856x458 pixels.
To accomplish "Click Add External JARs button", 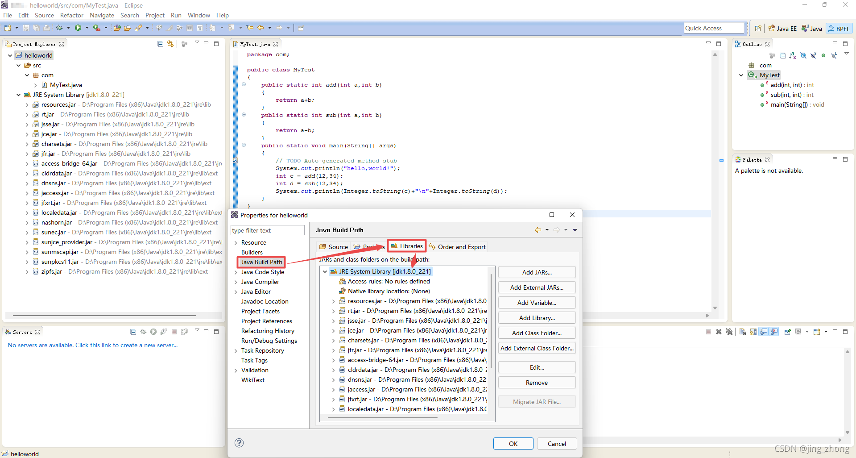I will pos(537,287).
